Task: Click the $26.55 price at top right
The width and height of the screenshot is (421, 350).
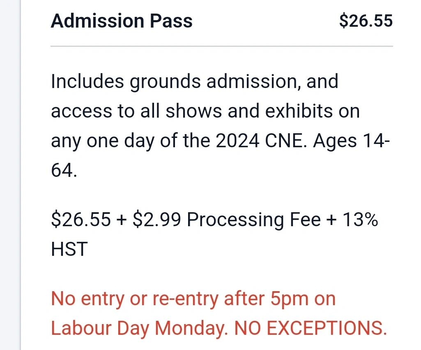Action: [366, 21]
